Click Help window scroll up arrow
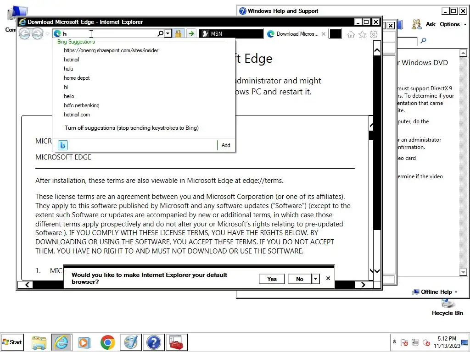 pyautogui.click(x=463, y=53)
